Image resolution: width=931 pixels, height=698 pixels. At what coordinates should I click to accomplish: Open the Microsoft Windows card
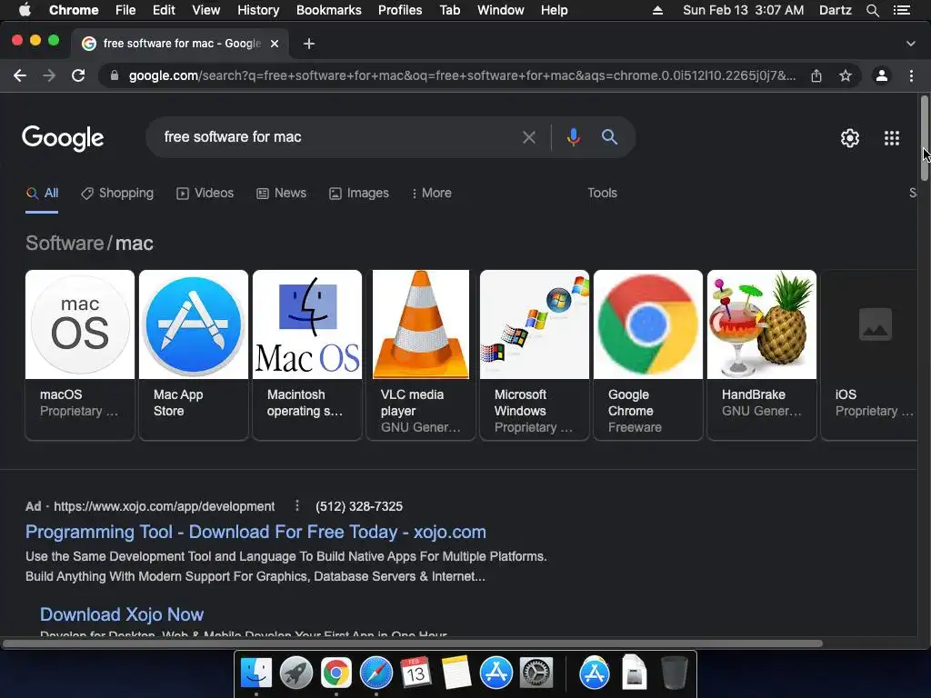[535, 355]
